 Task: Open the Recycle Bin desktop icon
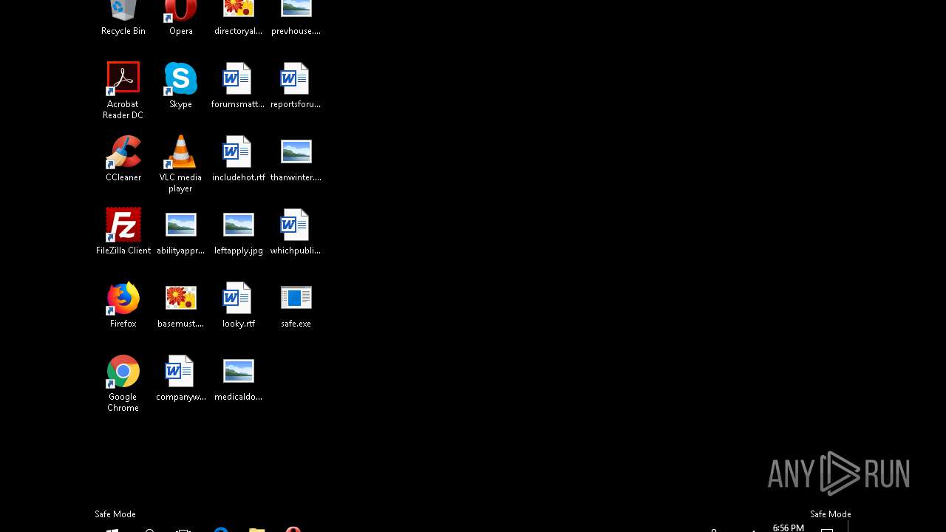click(x=123, y=16)
